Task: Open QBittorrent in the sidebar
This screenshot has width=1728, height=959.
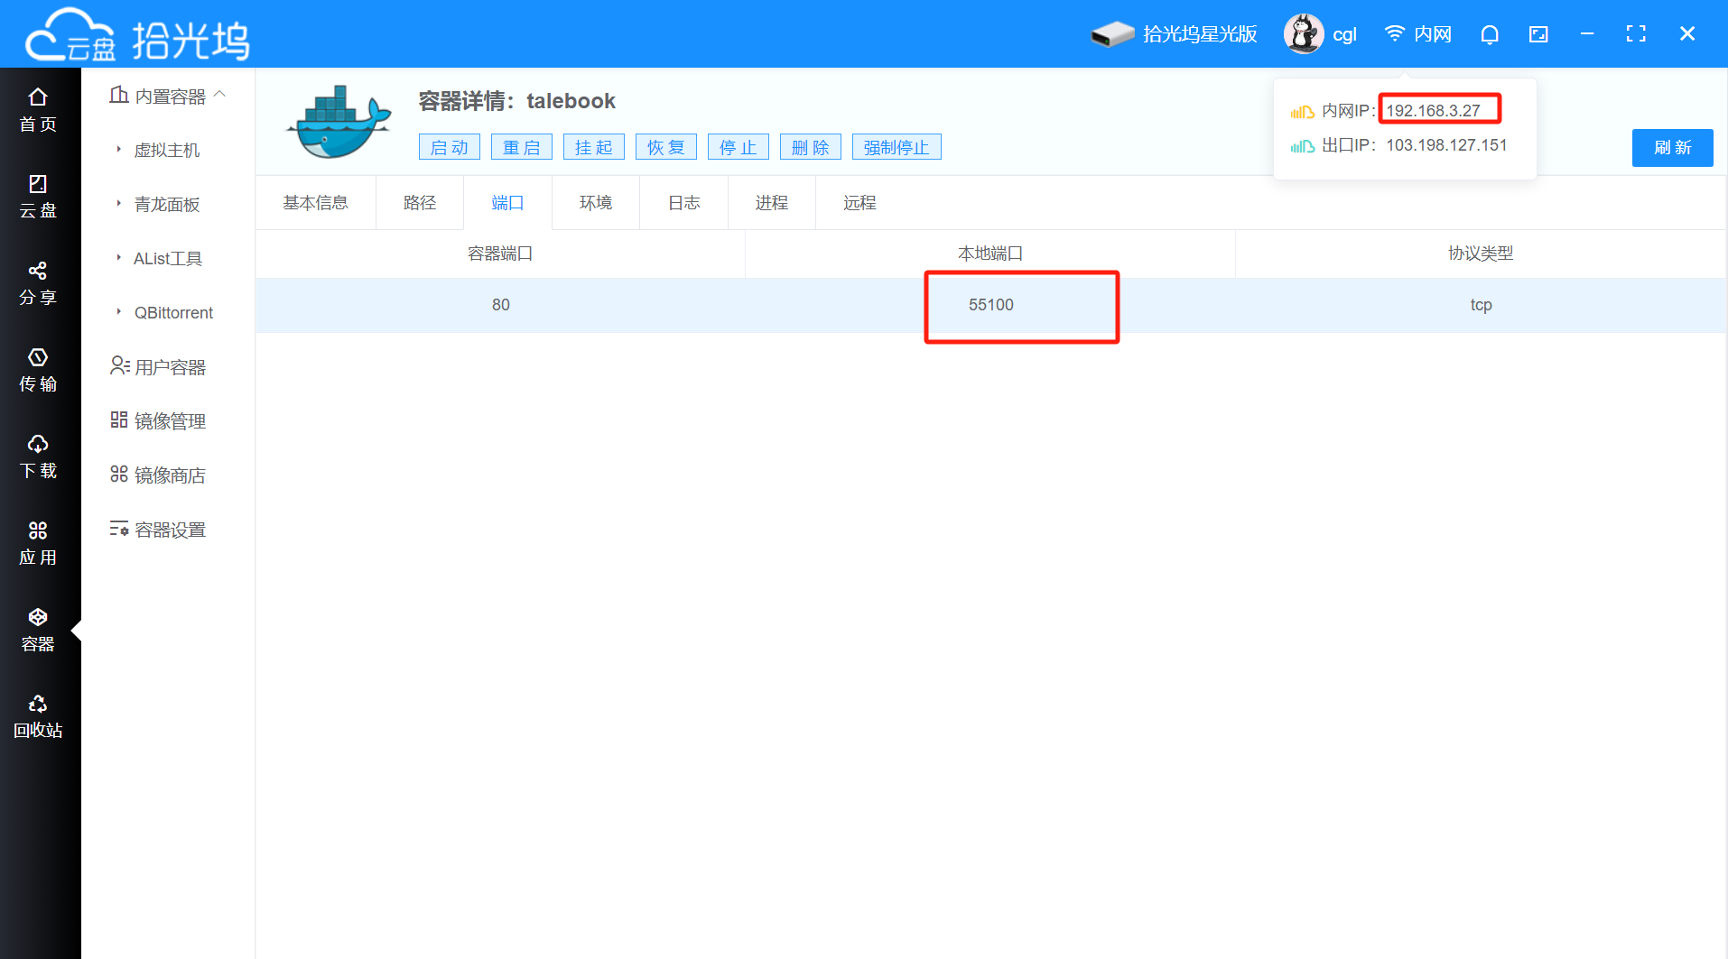Action: pos(173,313)
